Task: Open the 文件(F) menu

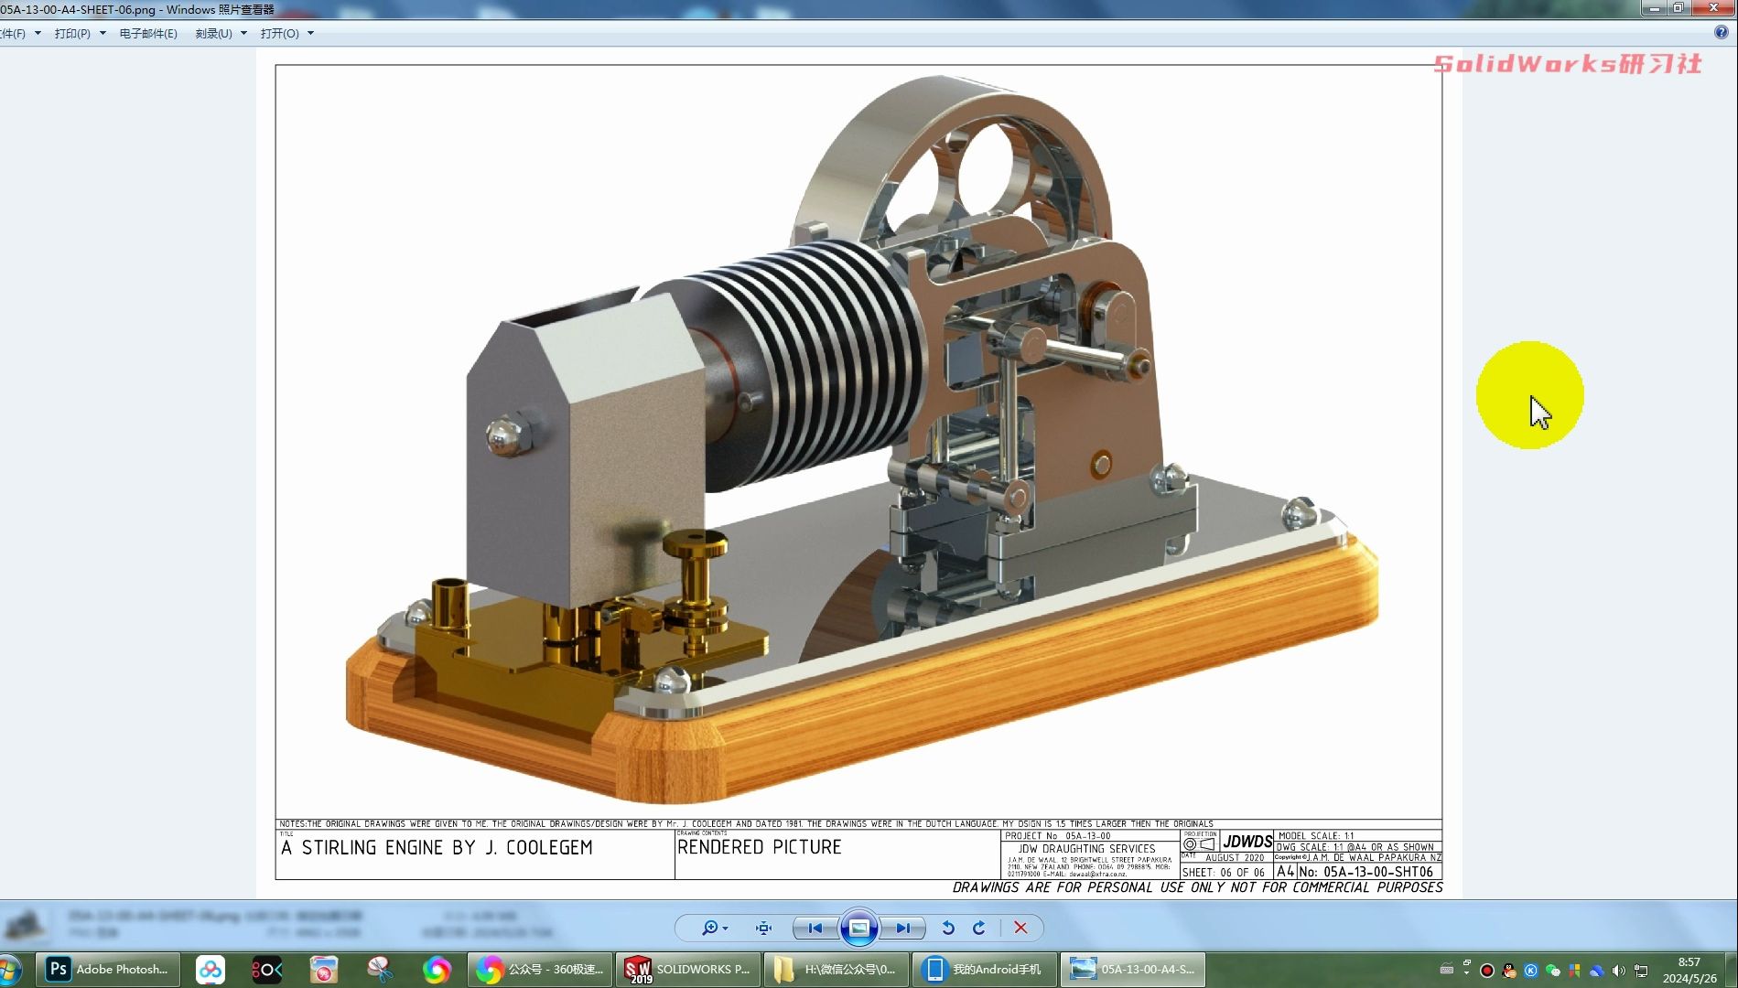Action: pyautogui.click(x=13, y=33)
